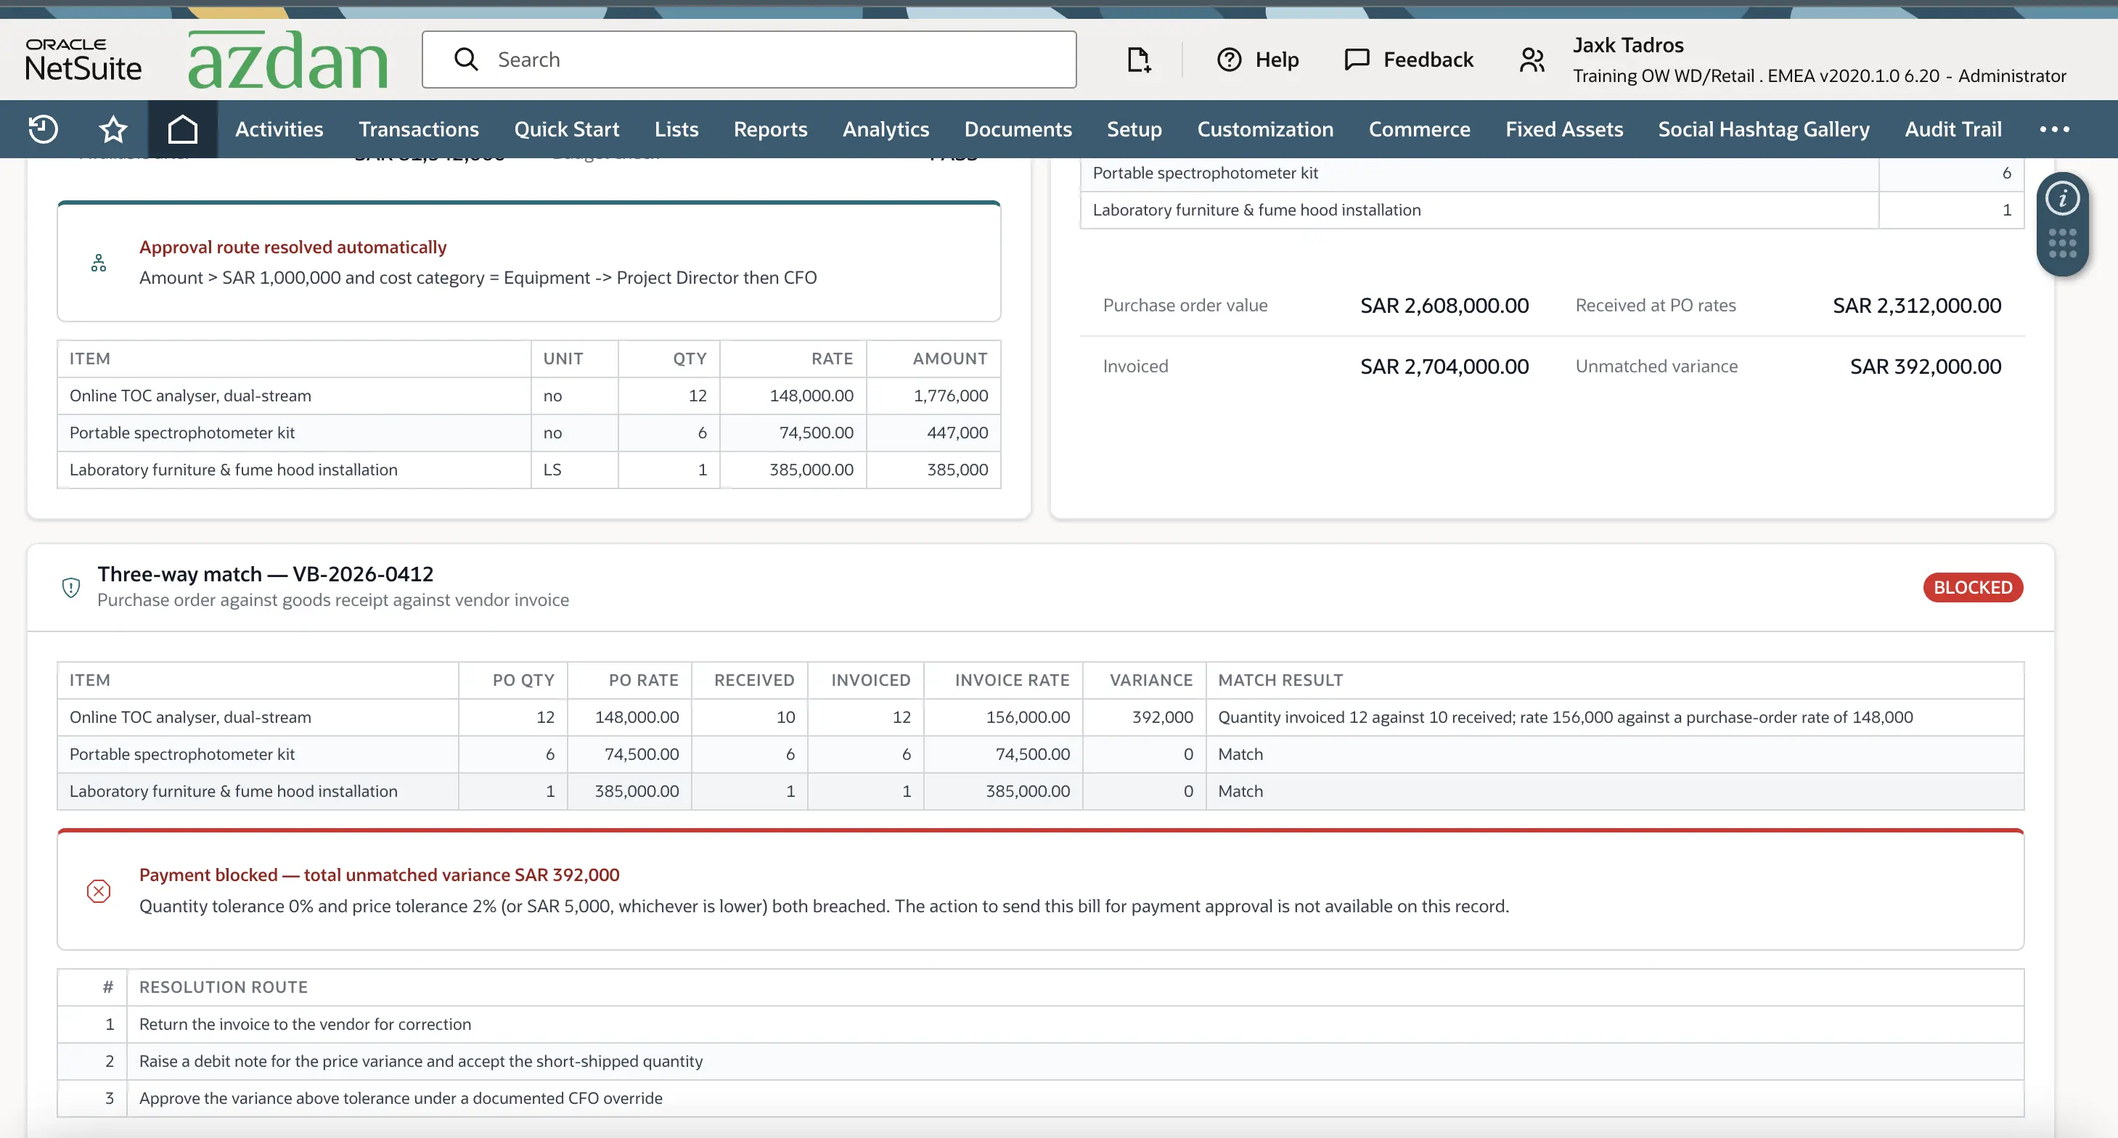
Task: Open the Audit Trail menu
Action: tap(1953, 129)
